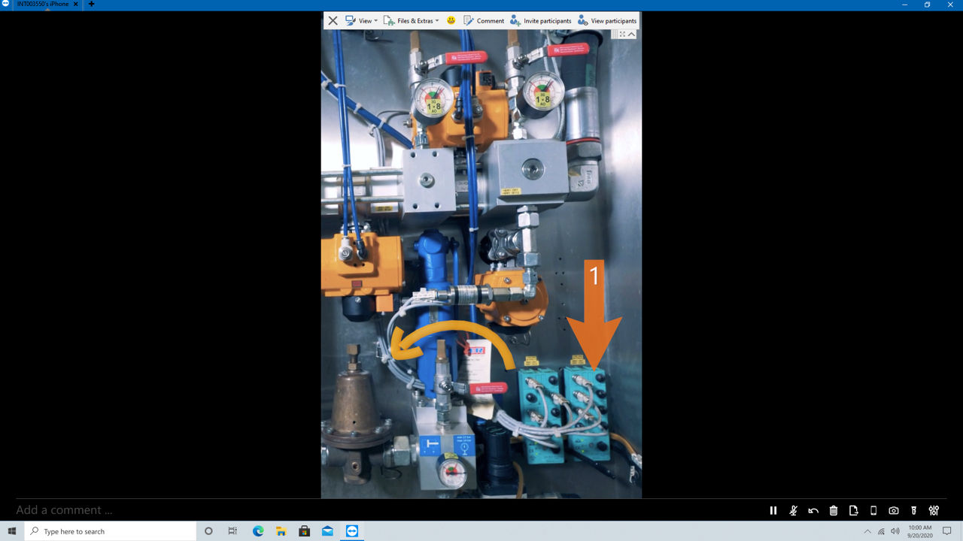Open a new tab with plus icon

point(92,5)
